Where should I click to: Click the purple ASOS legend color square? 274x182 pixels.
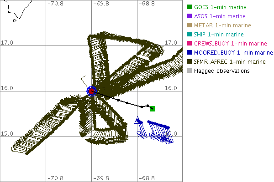point(190,16)
